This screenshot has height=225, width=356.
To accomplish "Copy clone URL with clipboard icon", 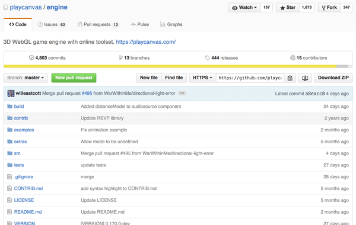I will (290, 78).
